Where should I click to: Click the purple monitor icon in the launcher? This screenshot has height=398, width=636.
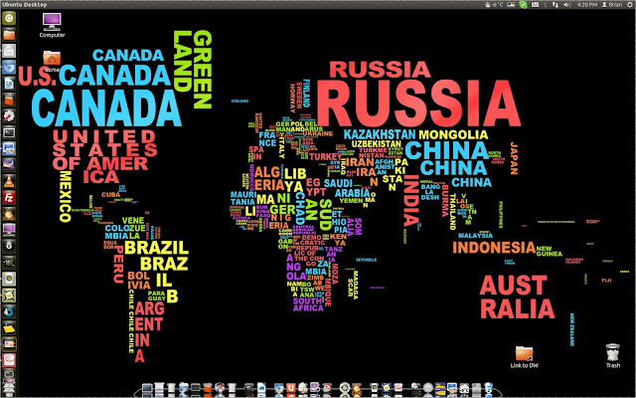[9, 230]
